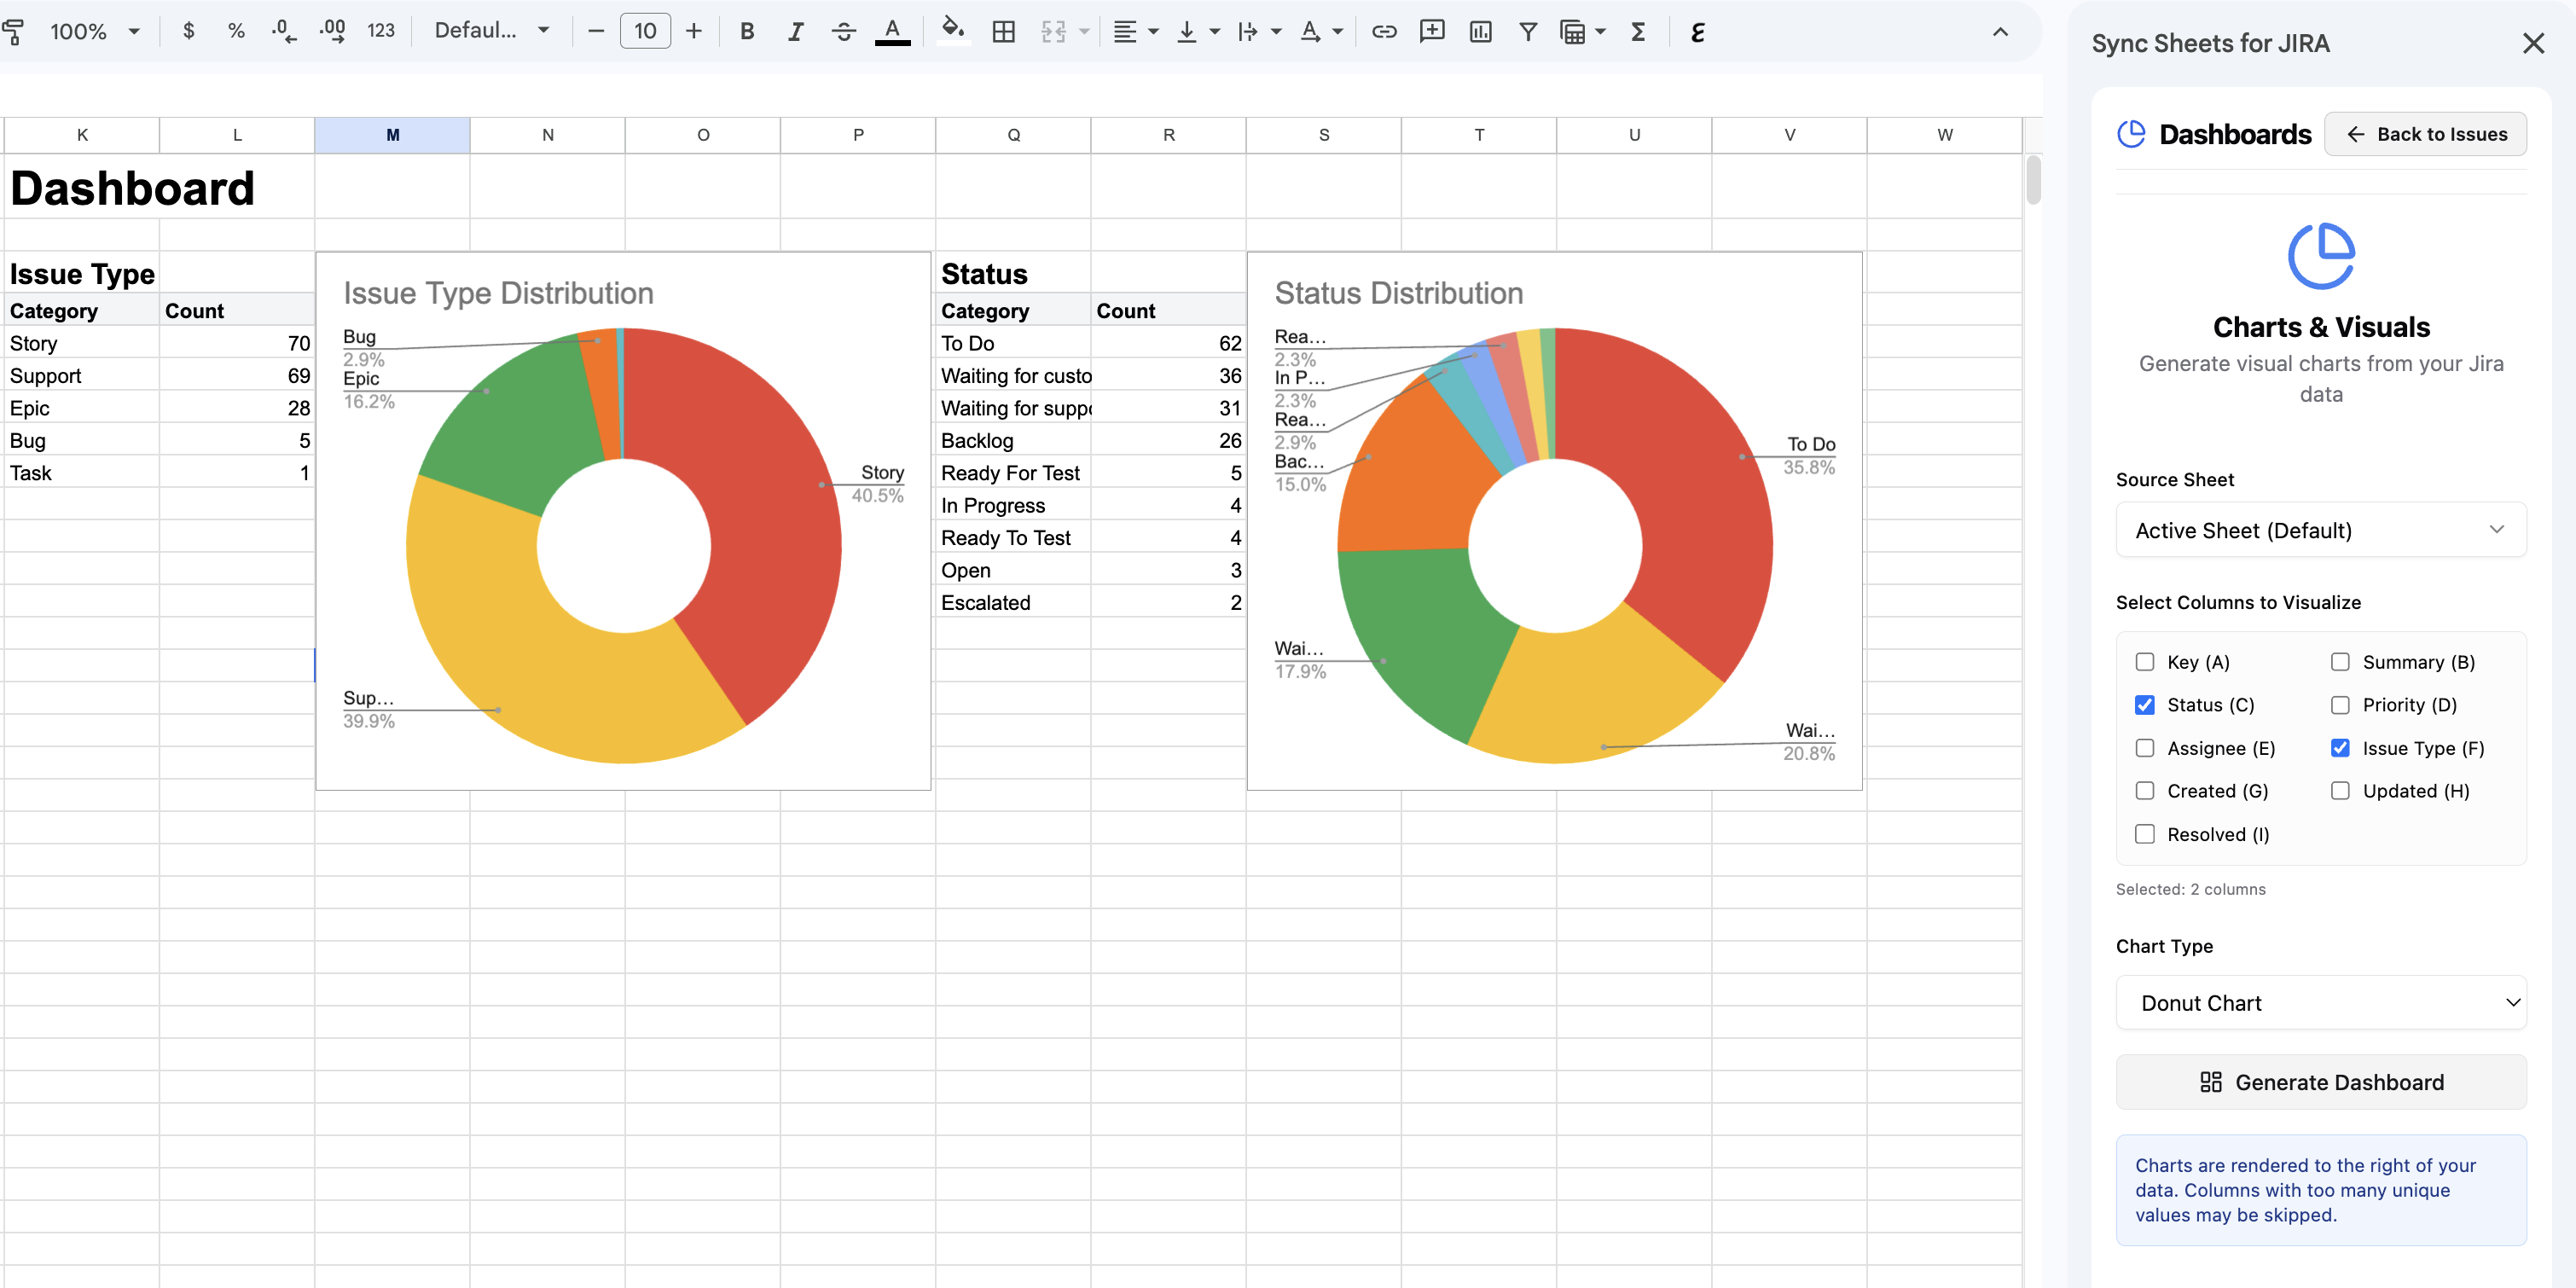Format selection as percent

click(237, 31)
